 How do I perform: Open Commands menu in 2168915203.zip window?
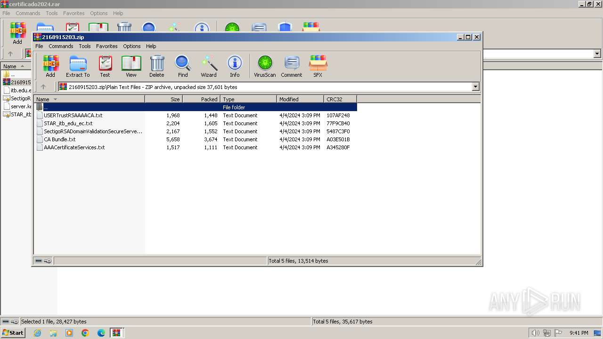tap(61, 46)
